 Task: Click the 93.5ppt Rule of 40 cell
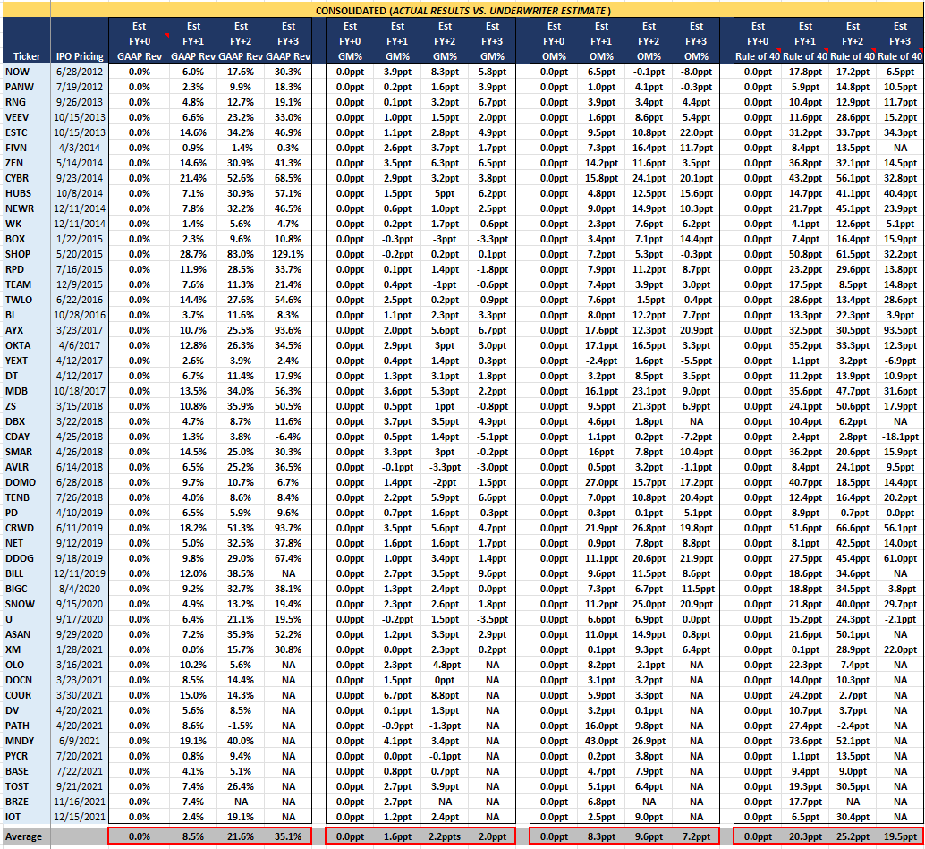coord(900,330)
